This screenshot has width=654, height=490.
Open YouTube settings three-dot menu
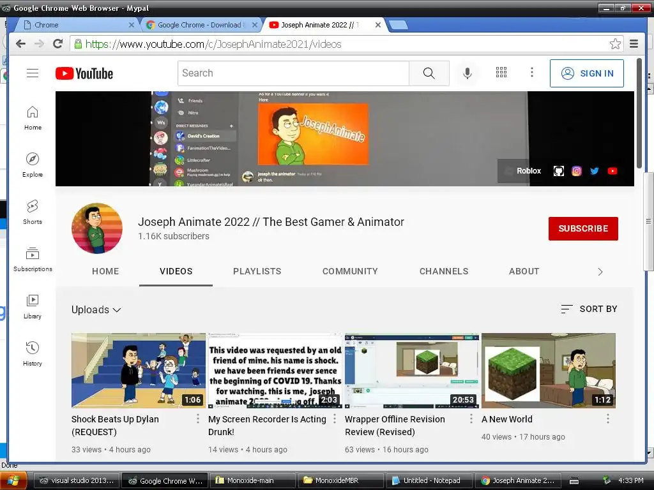click(532, 73)
